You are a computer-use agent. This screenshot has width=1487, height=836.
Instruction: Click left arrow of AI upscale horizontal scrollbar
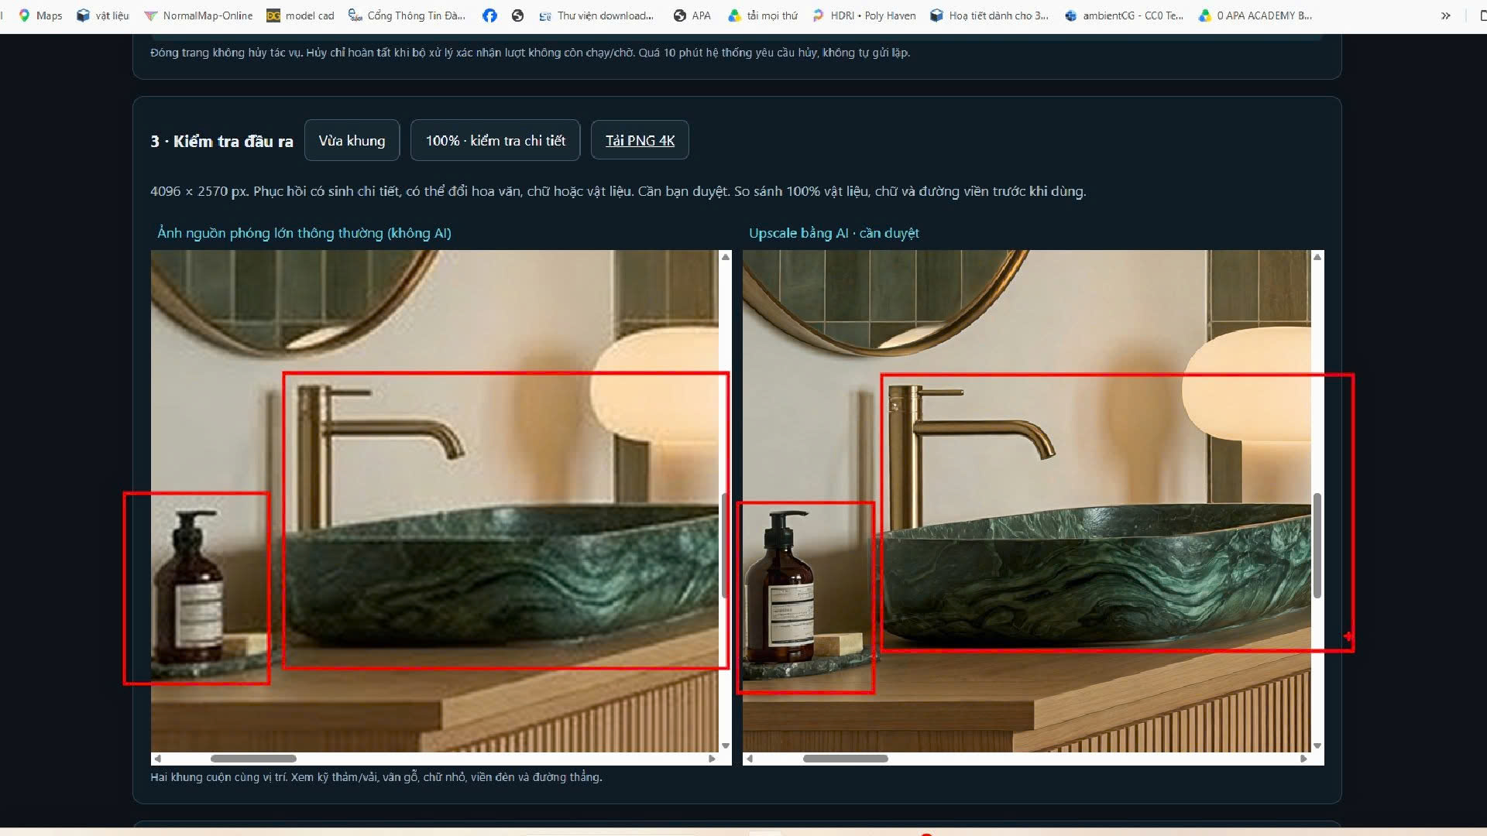tap(750, 759)
